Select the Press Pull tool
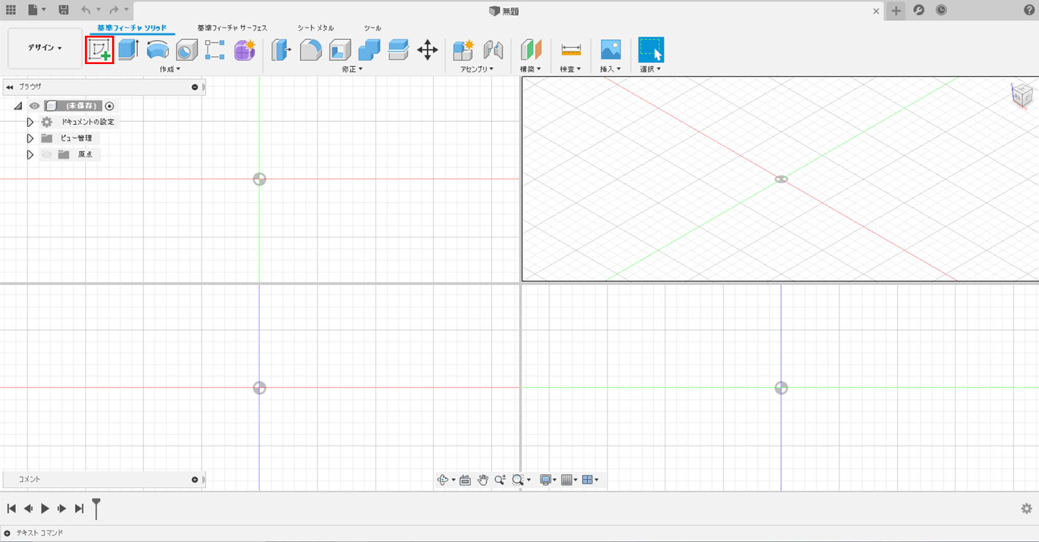 [281, 50]
